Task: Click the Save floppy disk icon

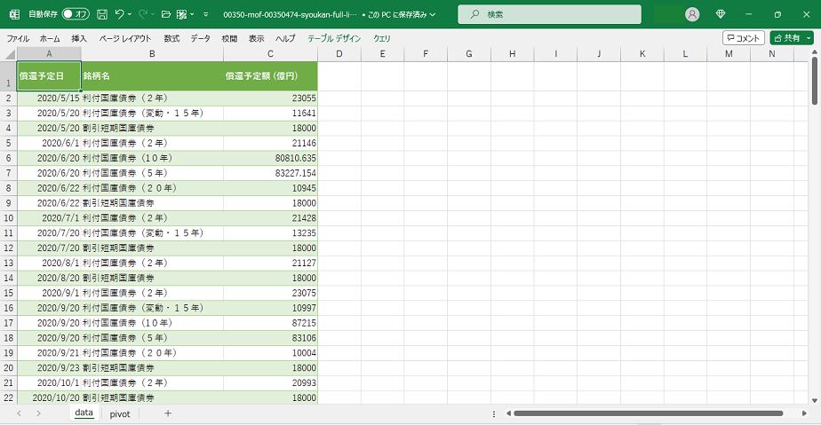Action: [102, 14]
